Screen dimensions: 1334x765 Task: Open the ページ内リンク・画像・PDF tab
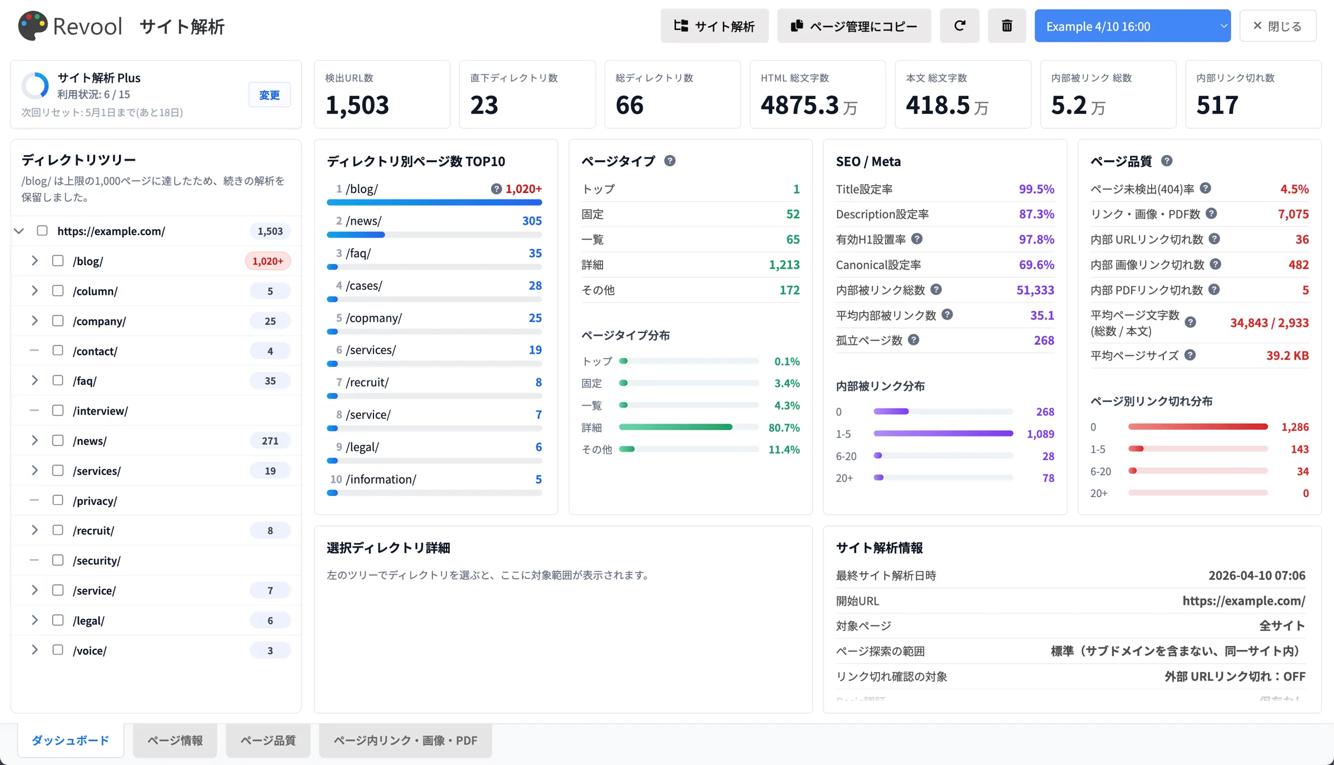(x=405, y=741)
